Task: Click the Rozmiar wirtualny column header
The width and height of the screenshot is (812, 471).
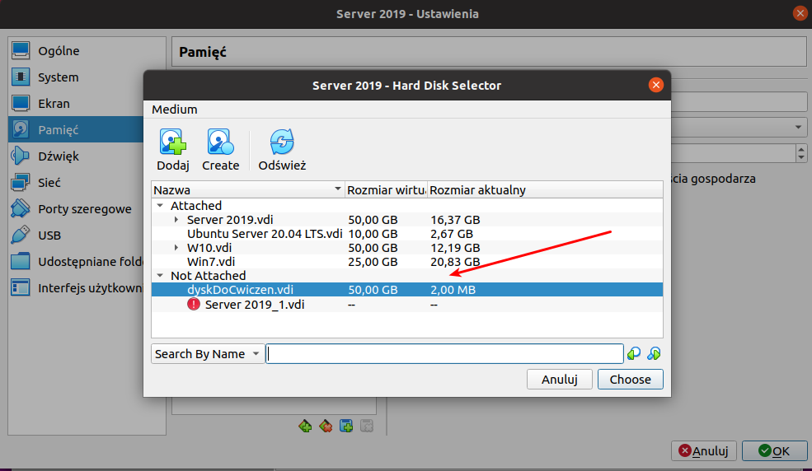Action: pos(387,189)
